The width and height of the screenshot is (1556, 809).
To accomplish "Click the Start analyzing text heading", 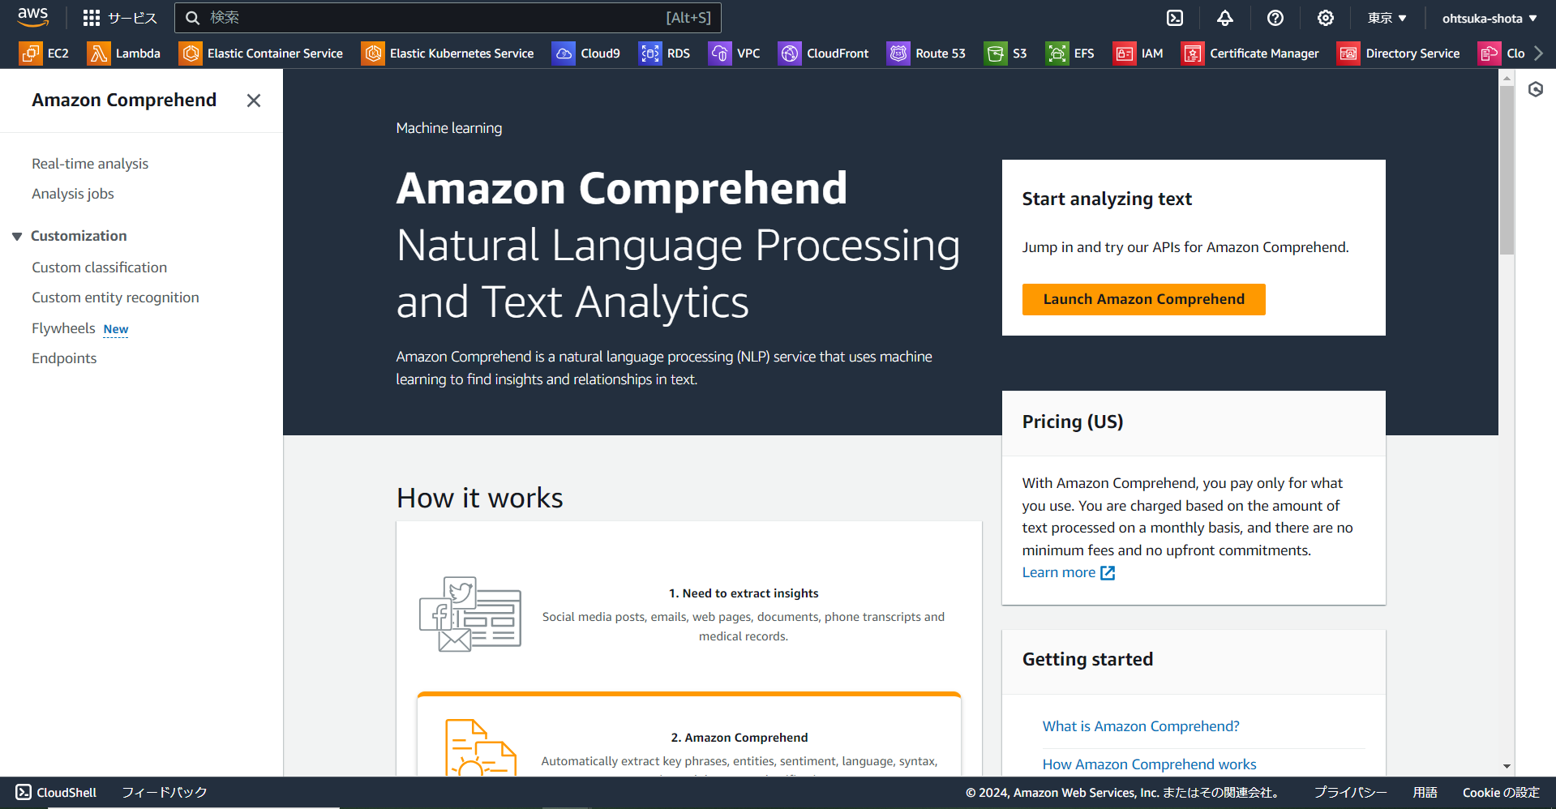I will (x=1107, y=199).
